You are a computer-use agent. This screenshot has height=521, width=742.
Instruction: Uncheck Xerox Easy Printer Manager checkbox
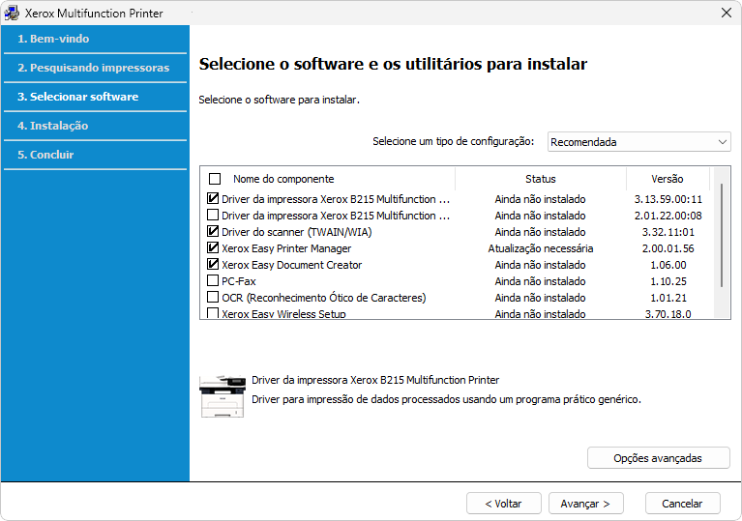213,247
